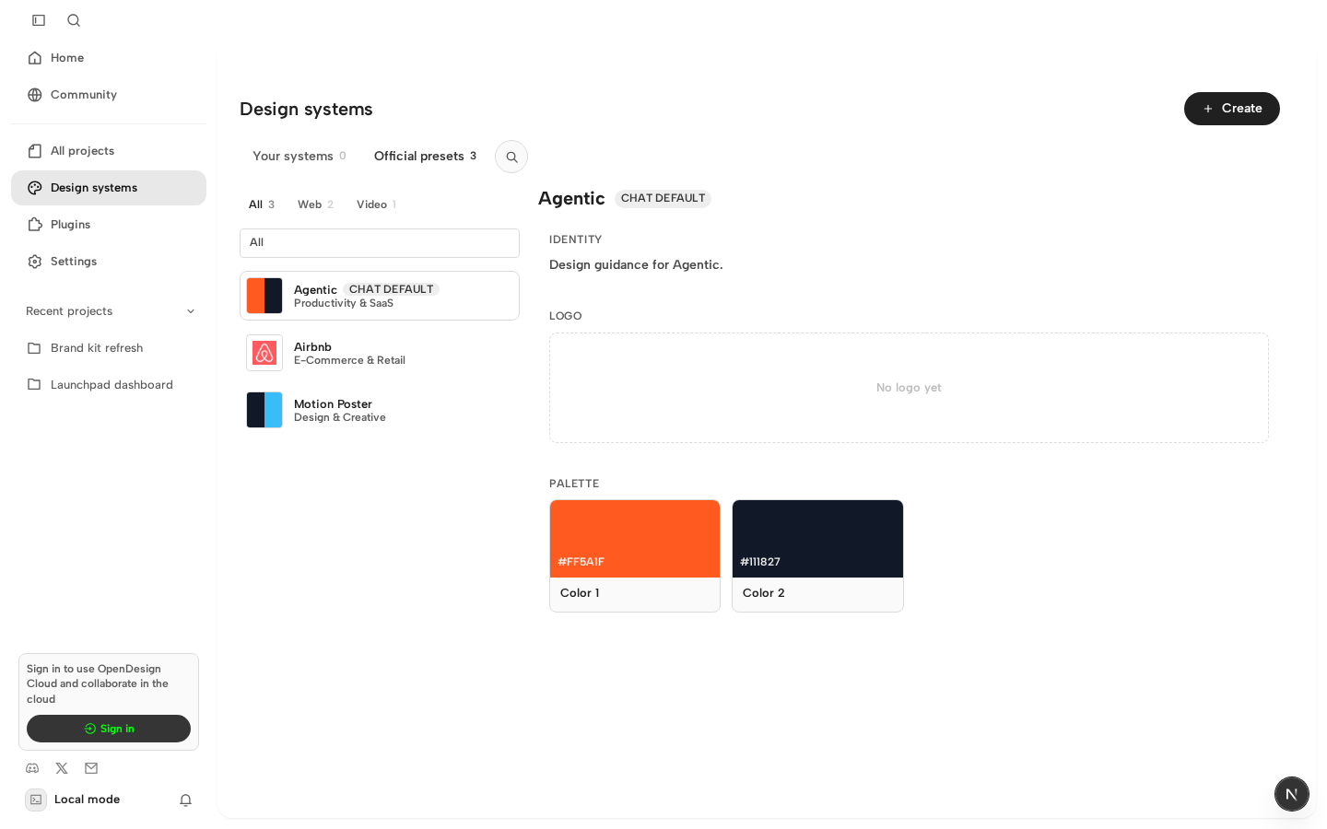
Task: Open the X social icon
Action: (62, 768)
